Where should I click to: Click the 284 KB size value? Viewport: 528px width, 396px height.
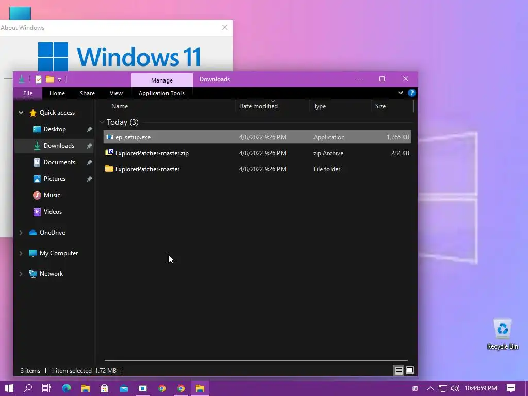(400, 153)
